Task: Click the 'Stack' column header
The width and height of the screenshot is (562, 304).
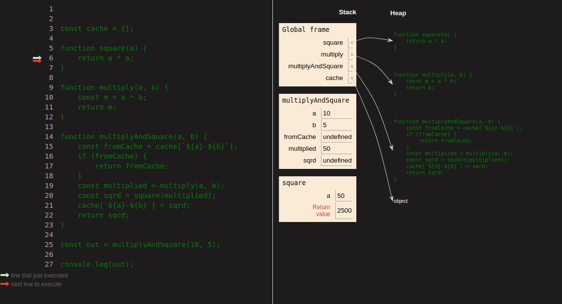Action: (348, 12)
